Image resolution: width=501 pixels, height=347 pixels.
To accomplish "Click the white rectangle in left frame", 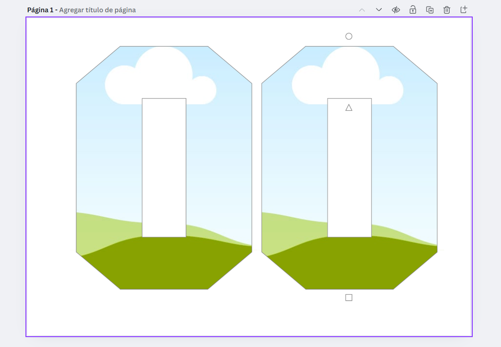I will click(x=164, y=168).
